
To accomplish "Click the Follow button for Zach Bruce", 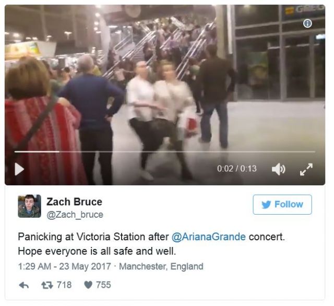I will point(282,204).
